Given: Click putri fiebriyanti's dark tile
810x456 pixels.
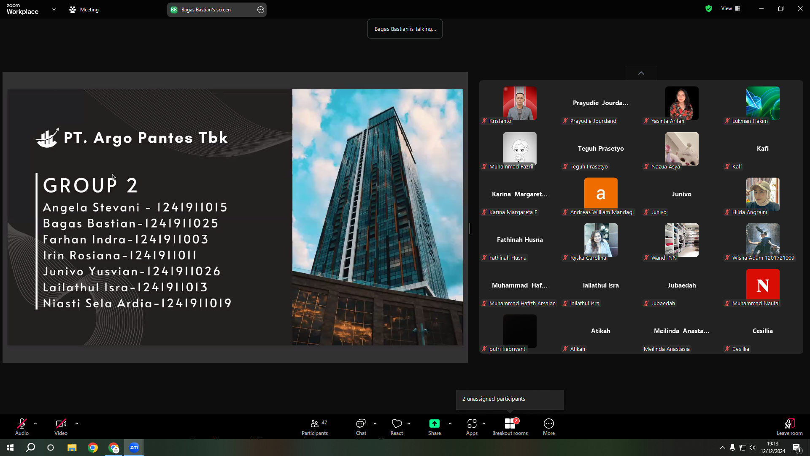Looking at the screenshot, I should point(520,331).
